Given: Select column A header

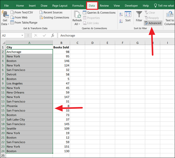Looking at the screenshot, I should coord(29,43).
